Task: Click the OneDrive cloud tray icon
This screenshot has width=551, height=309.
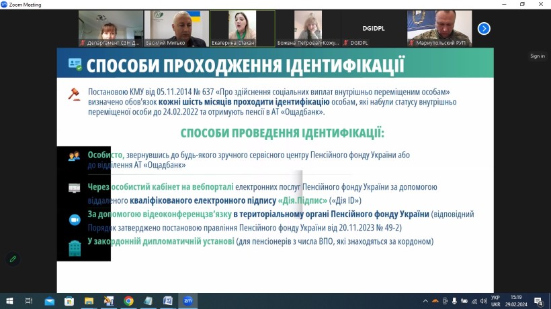Action: pos(435,301)
